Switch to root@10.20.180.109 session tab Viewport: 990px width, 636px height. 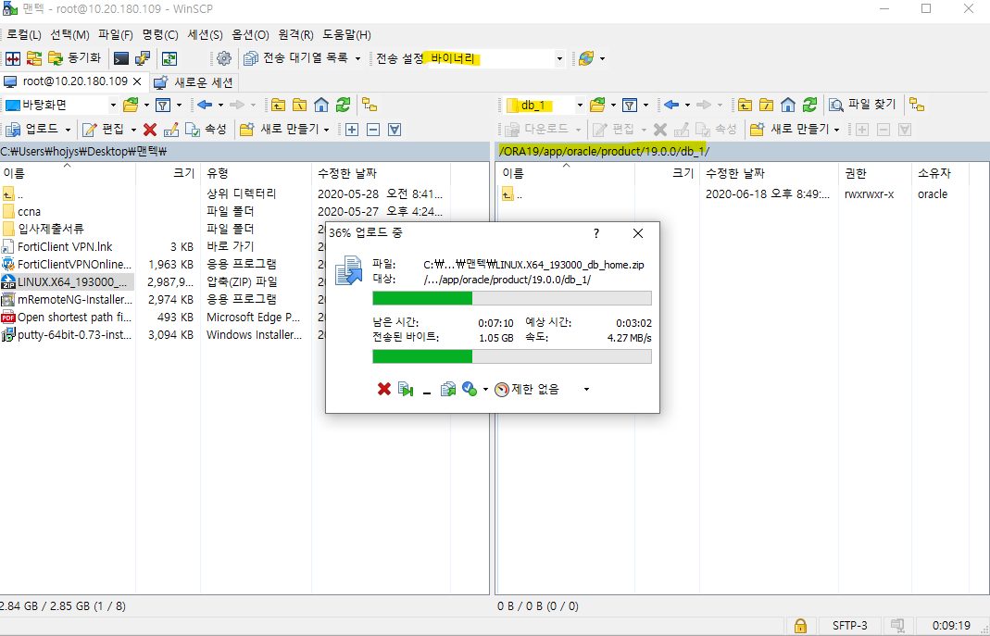pos(74,81)
